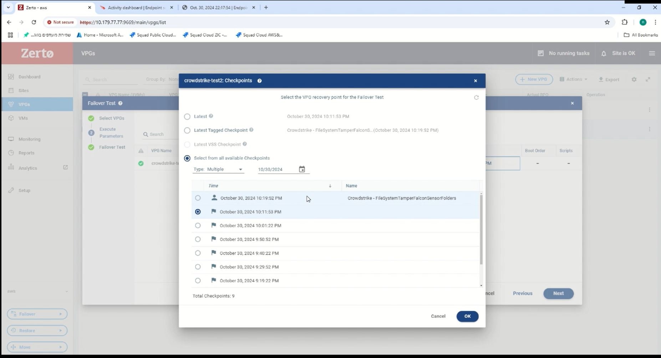Screen dimensions: 661x358
Task: Open help for Checkpoints dialog title
Action: [259, 81]
